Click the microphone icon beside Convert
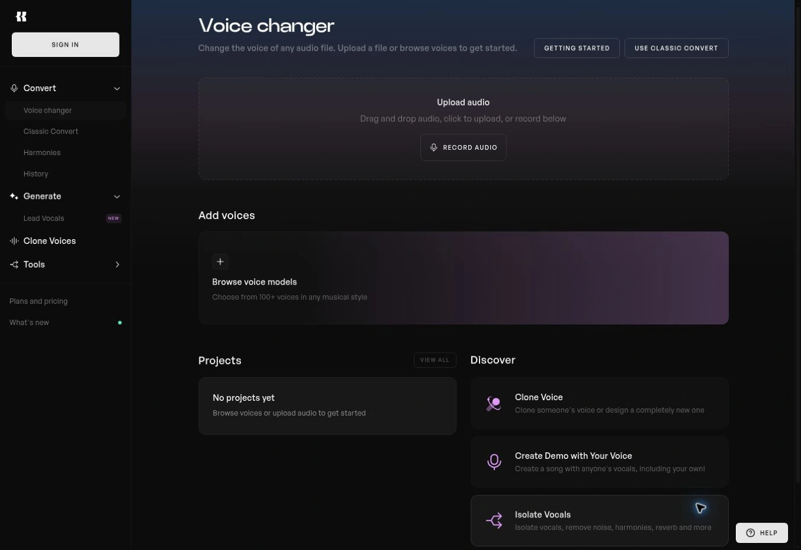The image size is (801, 550). point(14,88)
